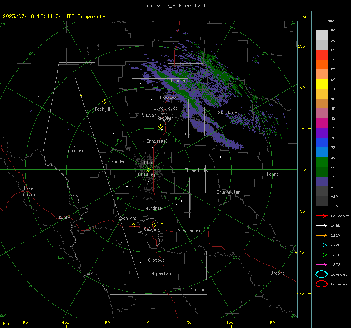
Task: Pick the light gray 80 dBZ swatch
Action: [x=321, y=35]
